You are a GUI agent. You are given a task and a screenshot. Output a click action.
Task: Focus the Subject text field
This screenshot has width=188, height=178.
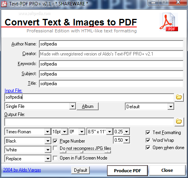click(111, 74)
